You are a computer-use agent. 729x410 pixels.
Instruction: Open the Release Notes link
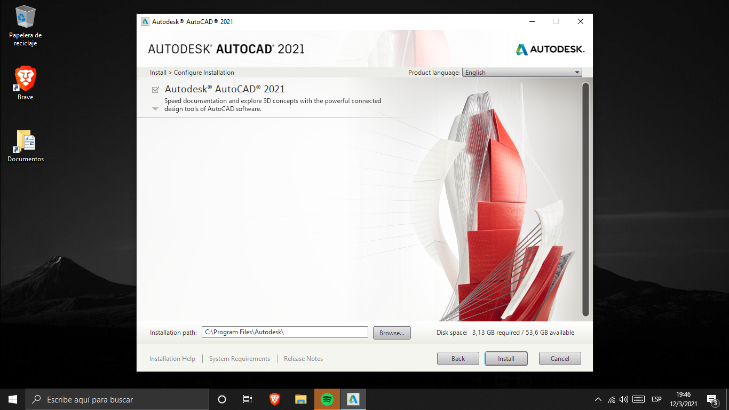(303, 359)
